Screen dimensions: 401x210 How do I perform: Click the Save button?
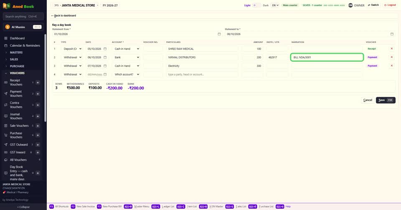click(386, 100)
